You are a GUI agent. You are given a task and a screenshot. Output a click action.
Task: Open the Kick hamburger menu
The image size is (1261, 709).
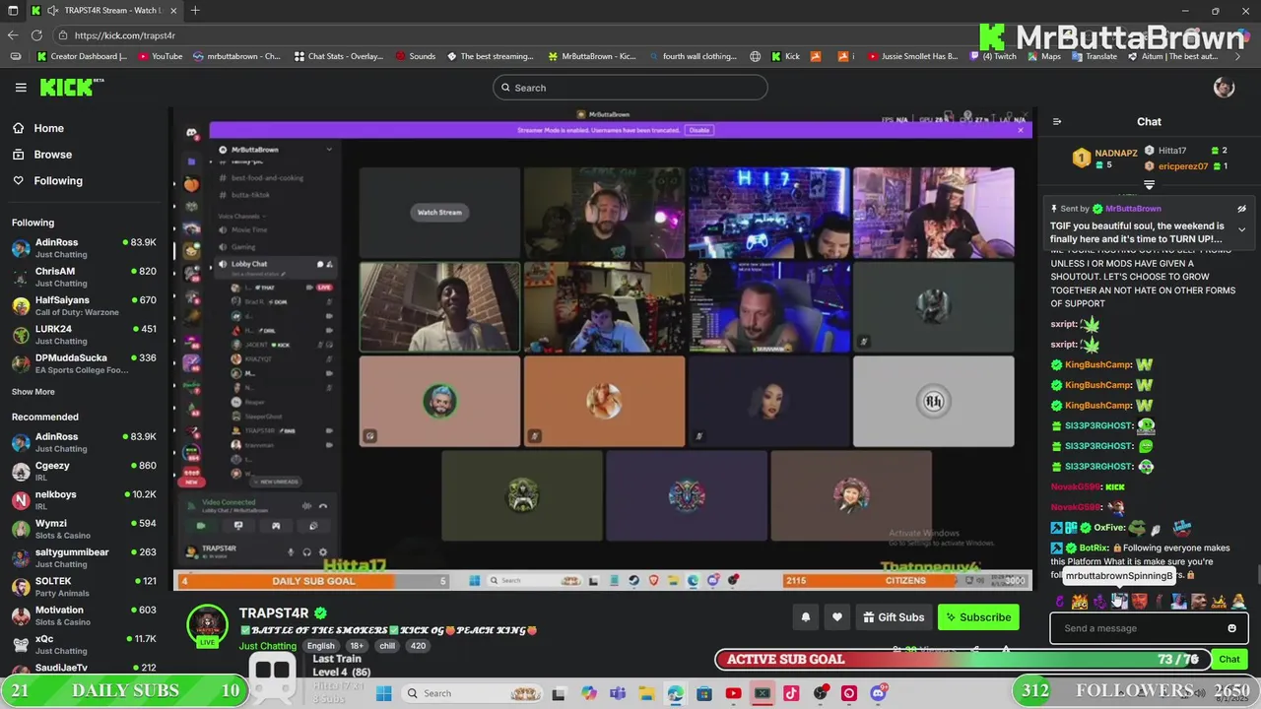click(21, 88)
